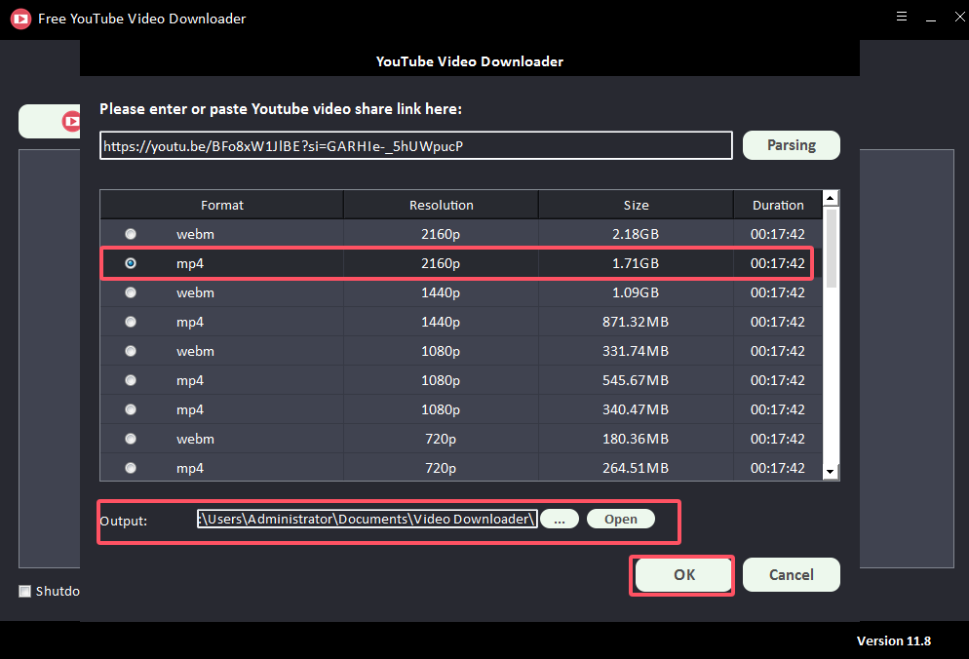The height and width of the screenshot is (659, 969).
Task: Click the Output path text field
Action: coord(367,519)
